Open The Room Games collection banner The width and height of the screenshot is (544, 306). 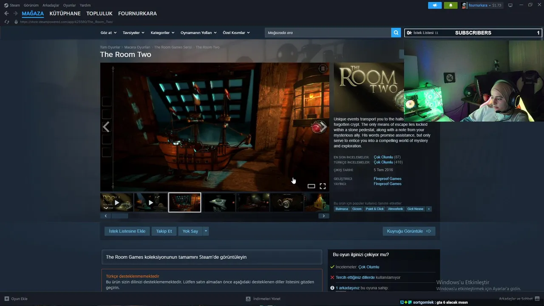point(212,257)
